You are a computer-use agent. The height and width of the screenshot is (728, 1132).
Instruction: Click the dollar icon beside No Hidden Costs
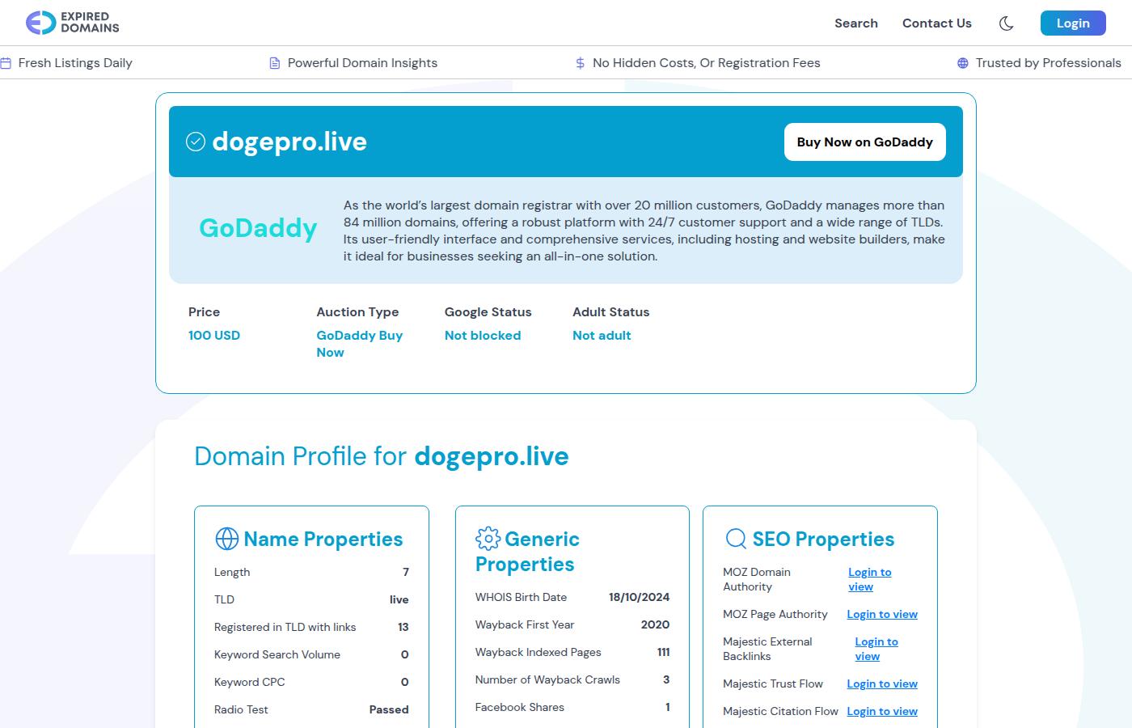coord(580,63)
